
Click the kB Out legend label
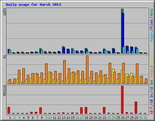click(151, 86)
